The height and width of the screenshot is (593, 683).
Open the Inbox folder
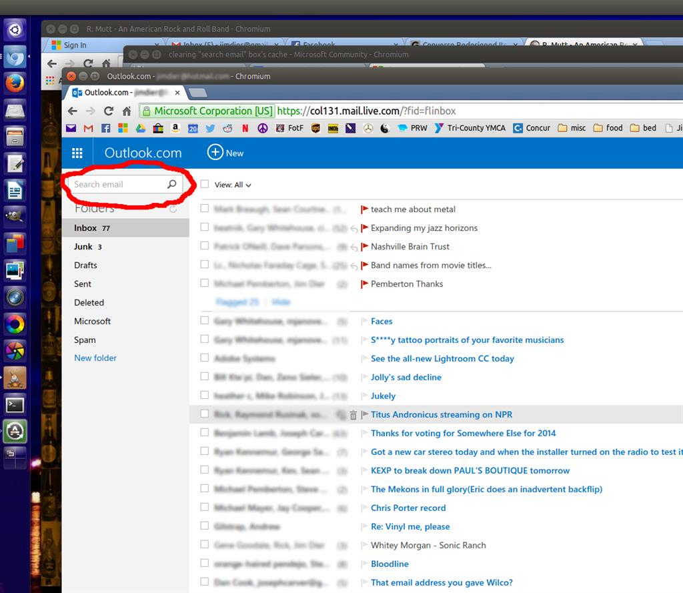coord(125,228)
